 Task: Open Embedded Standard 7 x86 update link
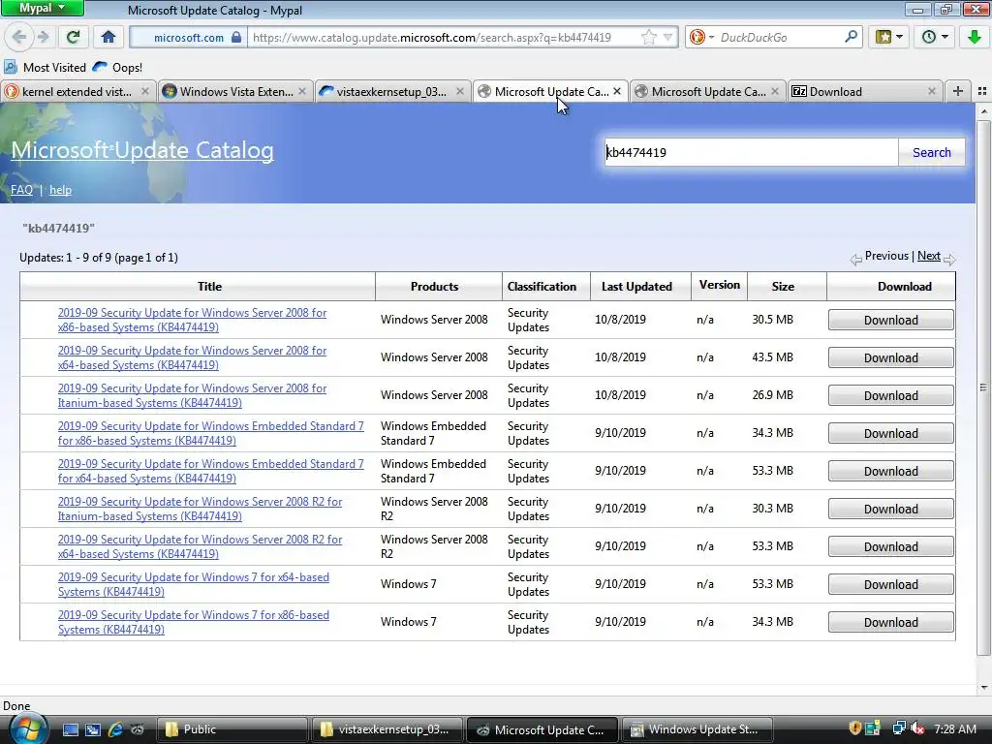pos(210,433)
